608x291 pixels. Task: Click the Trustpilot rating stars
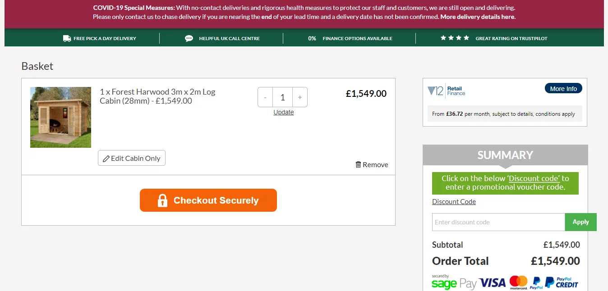(455, 38)
